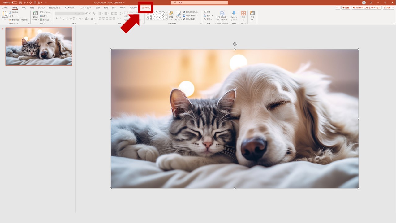Screen dimensions: 396x223
Task: Expand the Section (セクション) dropdown
Action: click(46, 20)
